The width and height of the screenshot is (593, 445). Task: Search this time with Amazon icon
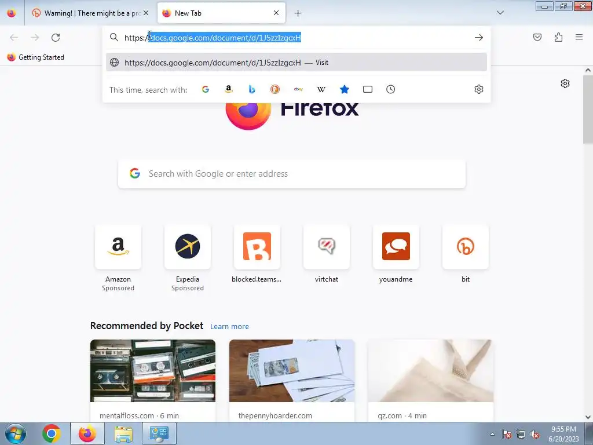[x=228, y=89]
